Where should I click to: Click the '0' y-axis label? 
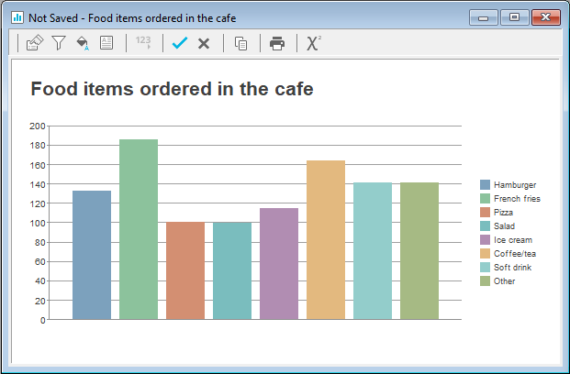(x=43, y=320)
